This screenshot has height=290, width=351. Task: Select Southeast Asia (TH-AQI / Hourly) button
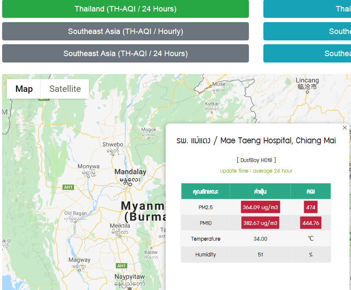pos(126,31)
